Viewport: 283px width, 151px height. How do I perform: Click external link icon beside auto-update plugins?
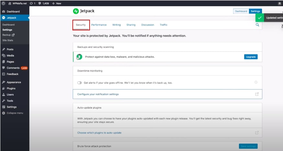point(257,133)
